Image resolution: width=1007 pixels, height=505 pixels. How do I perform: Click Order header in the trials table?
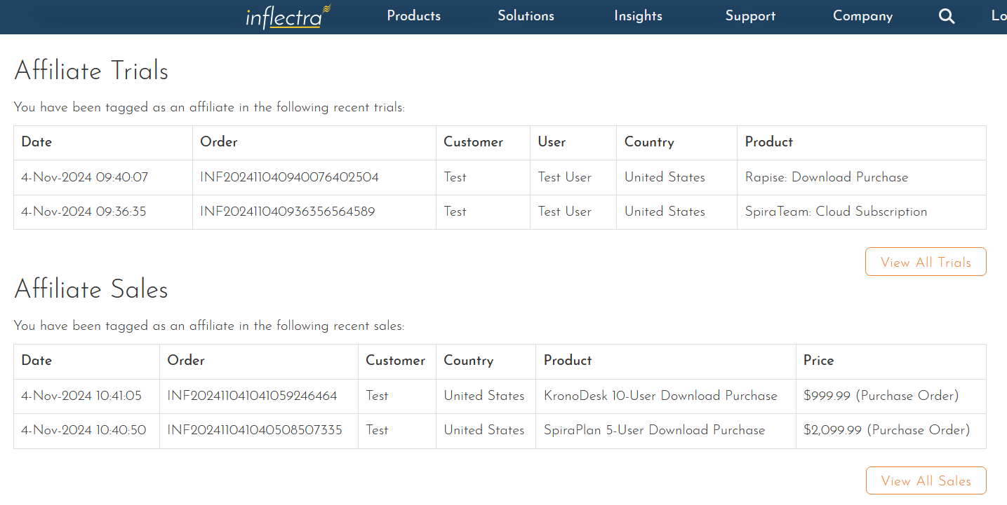pyautogui.click(x=219, y=142)
